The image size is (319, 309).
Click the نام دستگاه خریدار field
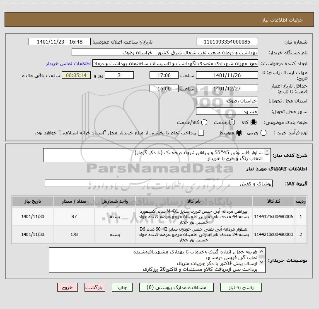pyautogui.click(x=165, y=52)
